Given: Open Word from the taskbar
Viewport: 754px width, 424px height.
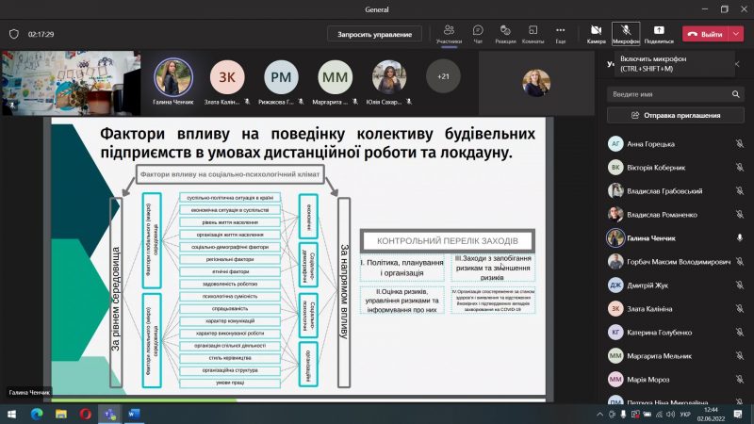Looking at the screenshot, I should click(x=133, y=414).
